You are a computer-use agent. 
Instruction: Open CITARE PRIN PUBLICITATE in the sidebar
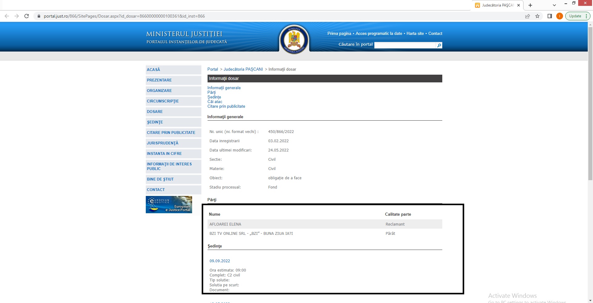[171, 133]
